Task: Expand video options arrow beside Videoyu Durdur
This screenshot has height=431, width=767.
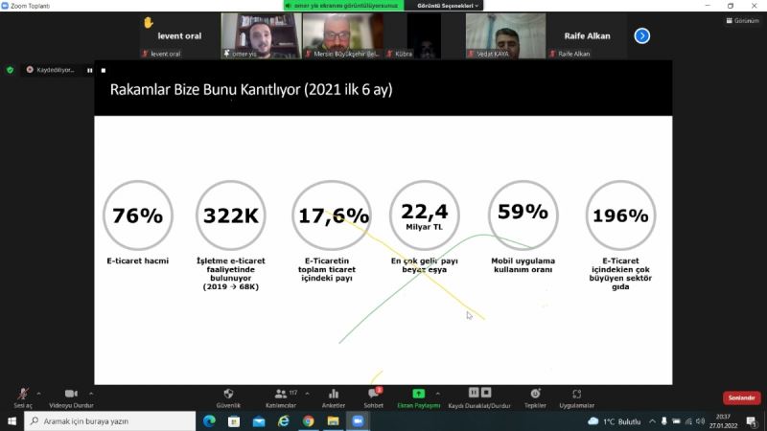Action: click(x=91, y=393)
